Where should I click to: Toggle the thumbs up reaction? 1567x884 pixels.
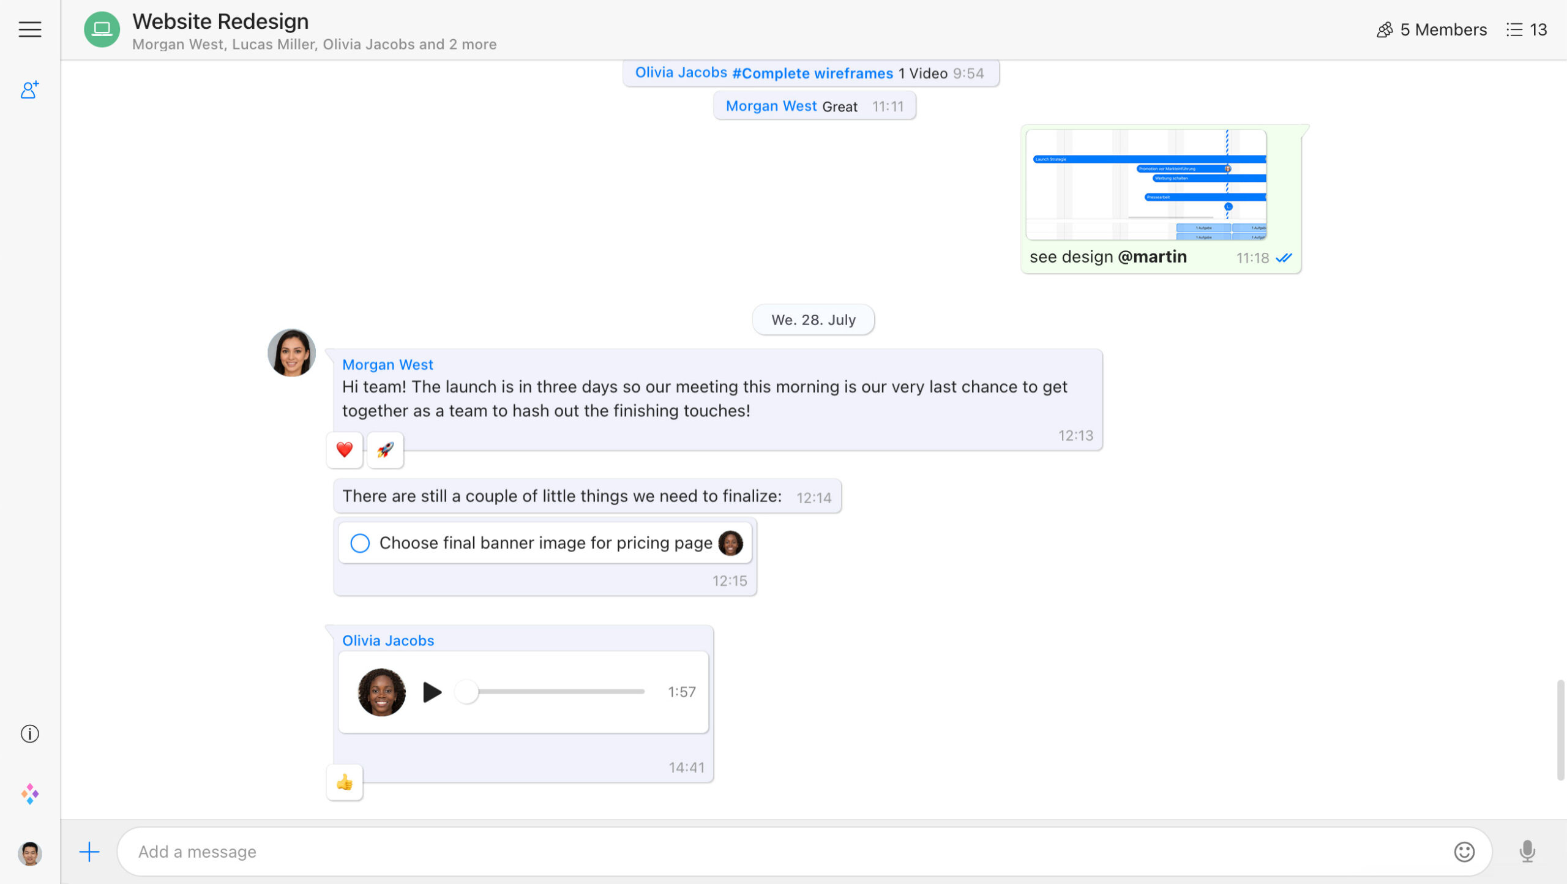click(x=345, y=782)
